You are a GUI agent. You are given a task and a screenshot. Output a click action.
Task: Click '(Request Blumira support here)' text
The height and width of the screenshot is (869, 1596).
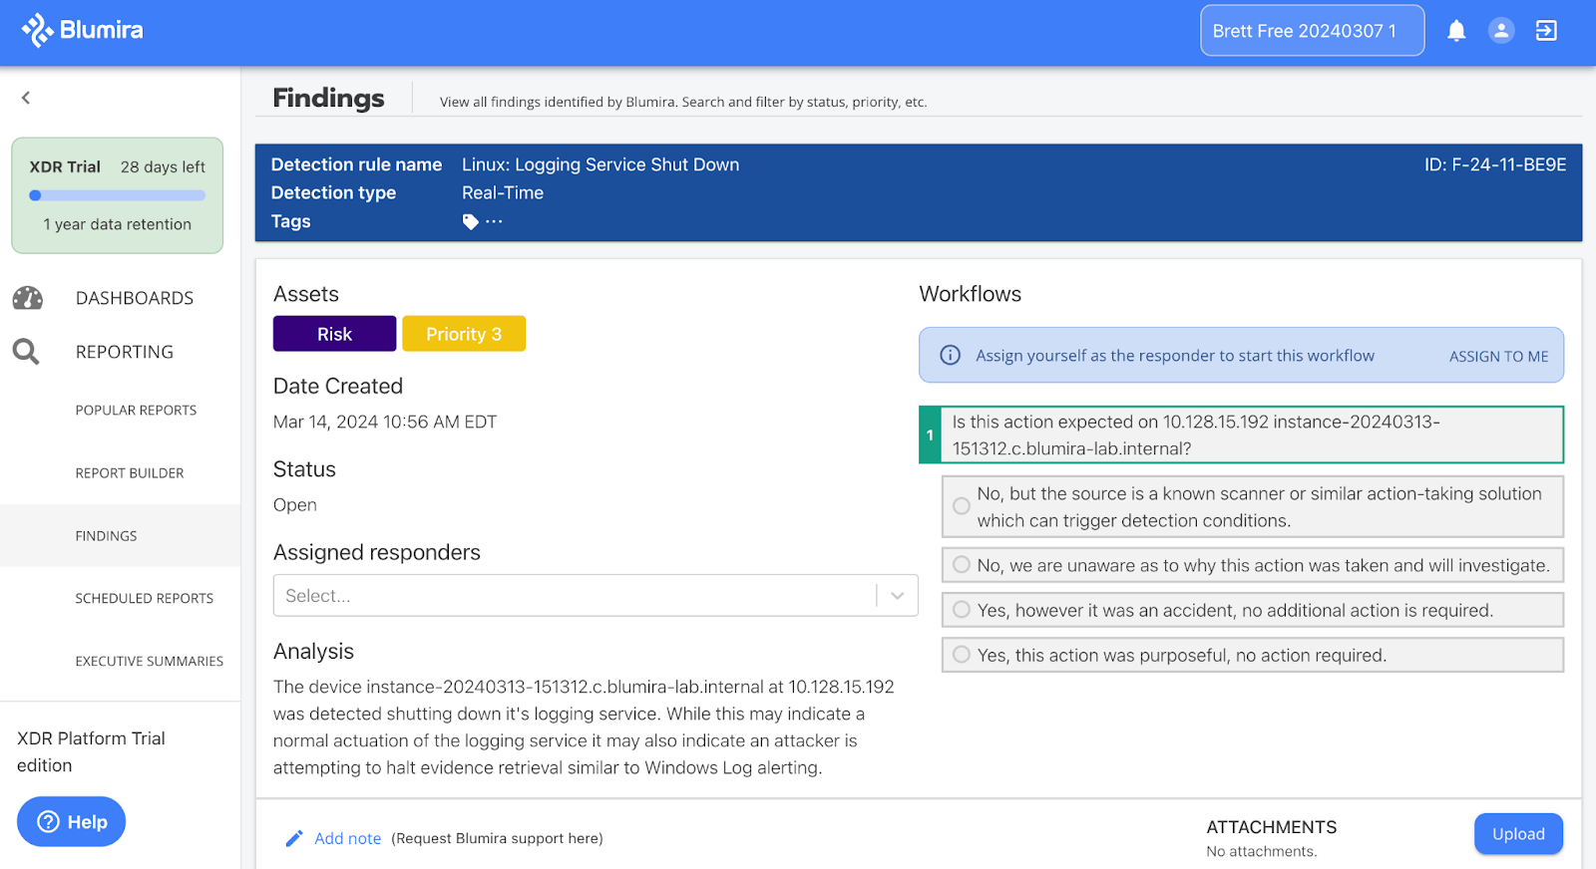point(497,838)
